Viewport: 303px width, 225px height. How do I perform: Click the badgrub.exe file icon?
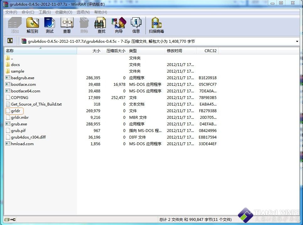tap(8, 78)
